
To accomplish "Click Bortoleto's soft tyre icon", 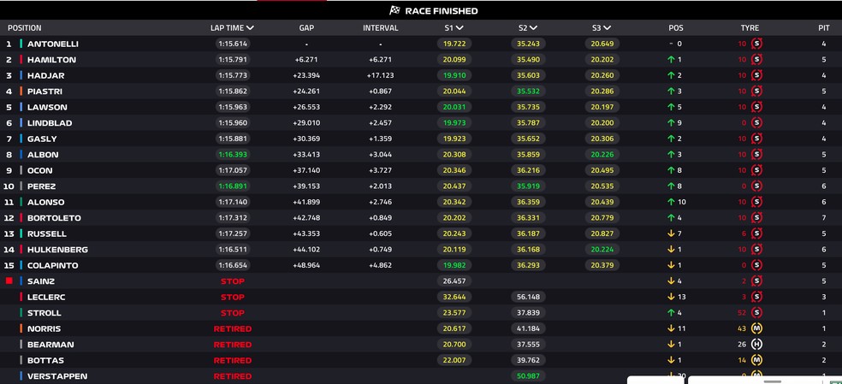I will coord(756,217).
